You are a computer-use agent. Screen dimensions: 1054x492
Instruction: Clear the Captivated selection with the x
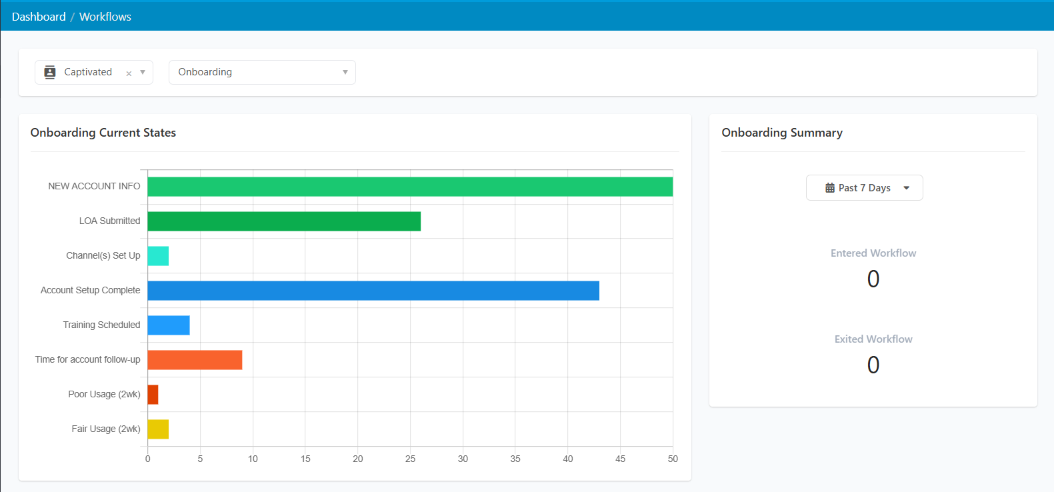(x=129, y=73)
